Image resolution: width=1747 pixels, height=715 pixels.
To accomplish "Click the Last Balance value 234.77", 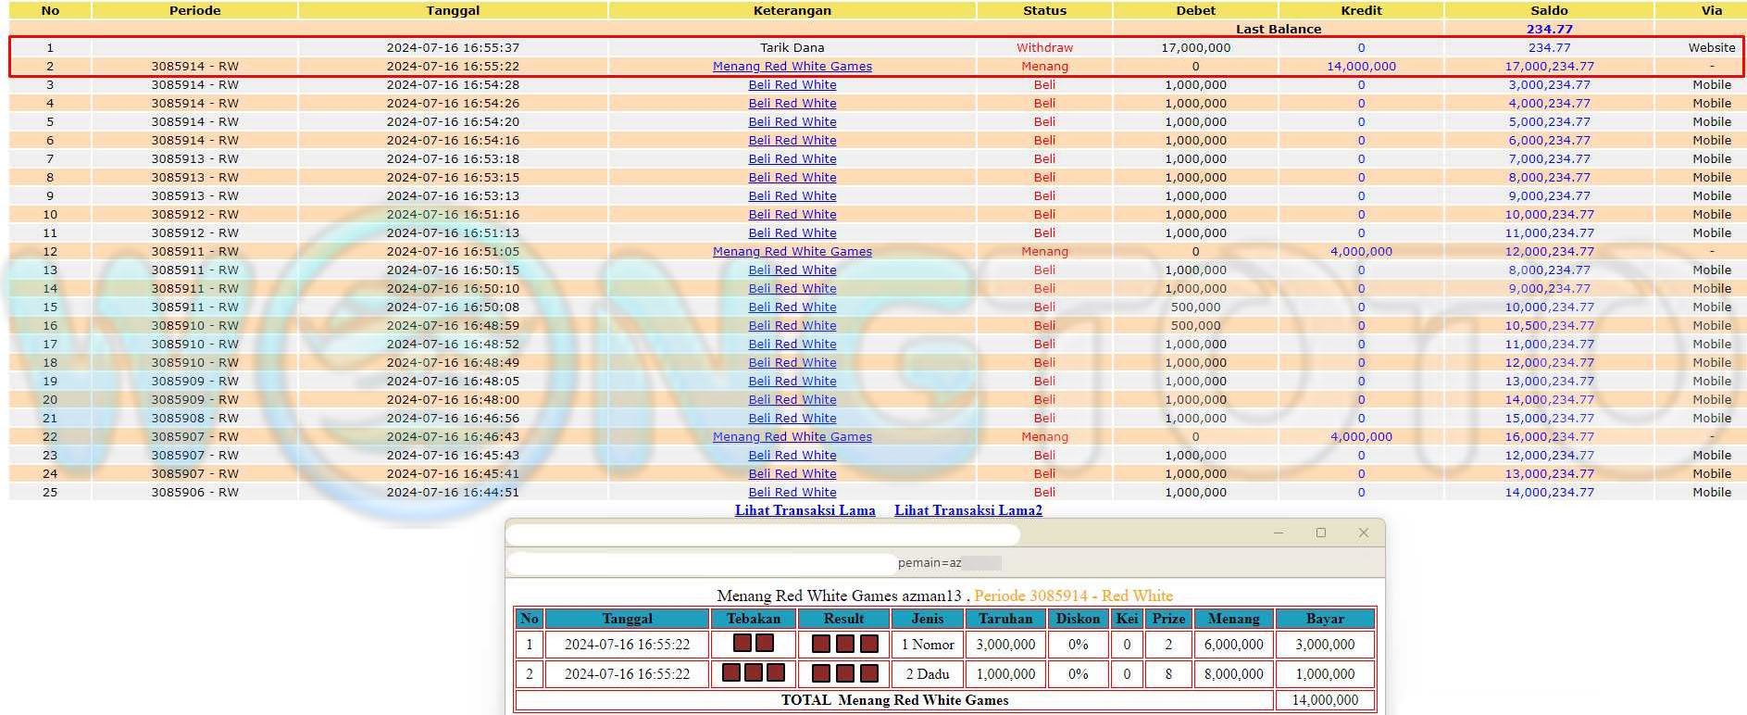I will tap(1549, 29).
